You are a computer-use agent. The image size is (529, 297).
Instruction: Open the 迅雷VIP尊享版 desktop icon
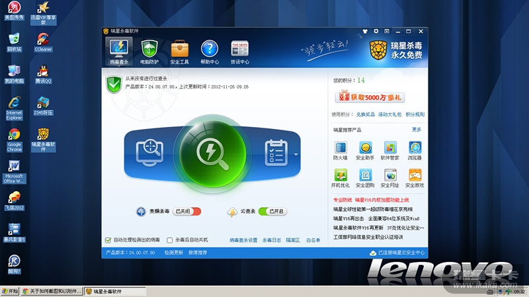click(x=43, y=13)
